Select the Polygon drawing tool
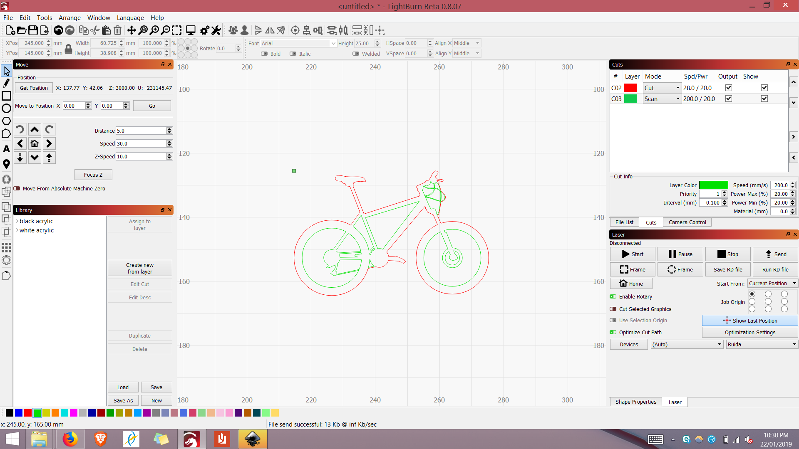This screenshot has width=799, height=449. 6,121
